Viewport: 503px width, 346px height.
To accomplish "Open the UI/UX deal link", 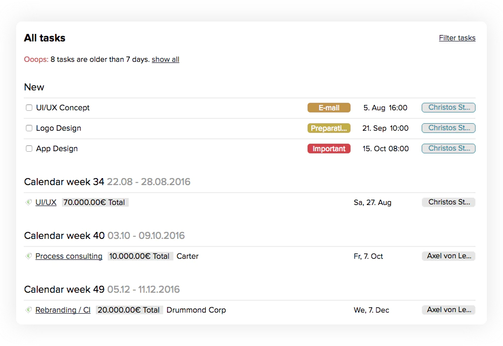I will (46, 202).
